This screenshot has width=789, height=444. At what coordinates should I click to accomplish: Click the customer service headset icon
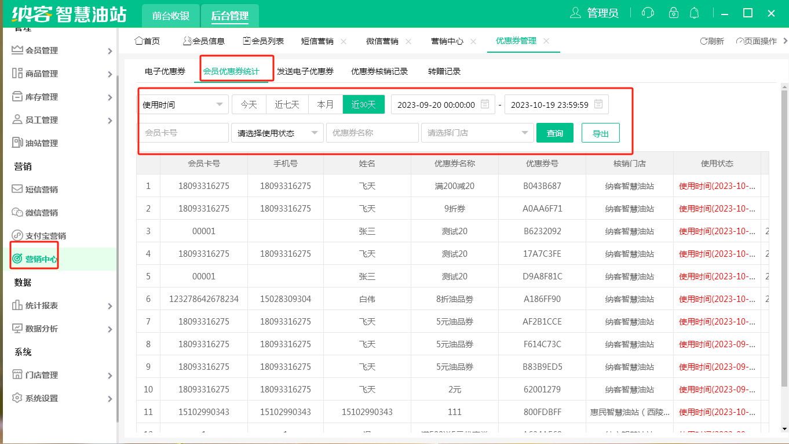(x=648, y=13)
